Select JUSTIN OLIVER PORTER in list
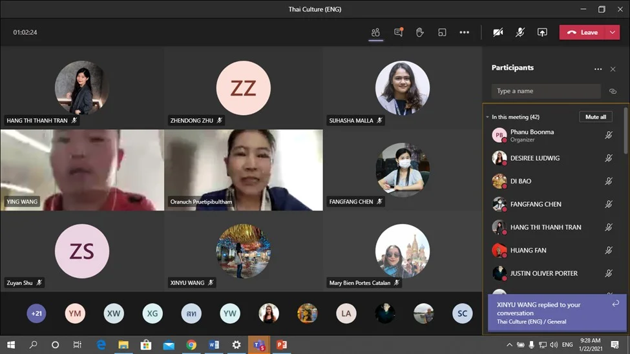Viewport: 630px width, 354px height. click(x=543, y=273)
